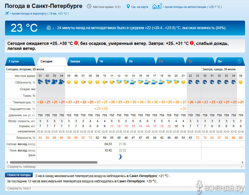
Task: Click the clock icon beside local time
Action: pos(89,6)
